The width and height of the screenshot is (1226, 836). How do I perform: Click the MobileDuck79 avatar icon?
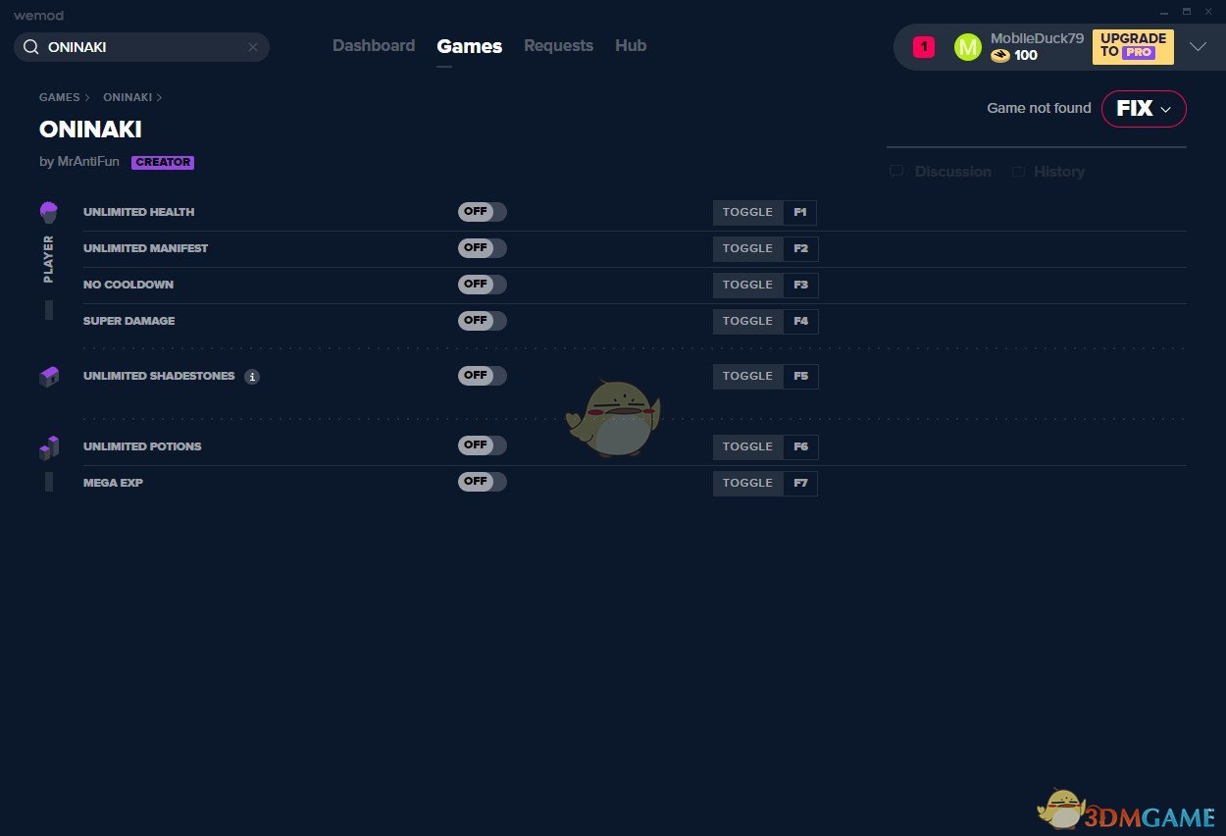(967, 47)
